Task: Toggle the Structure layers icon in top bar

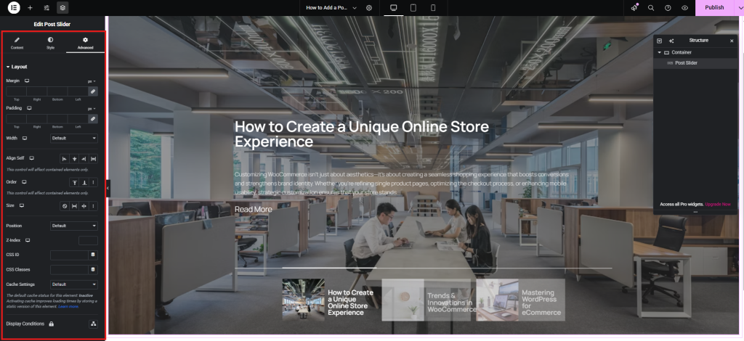Action: [63, 7]
